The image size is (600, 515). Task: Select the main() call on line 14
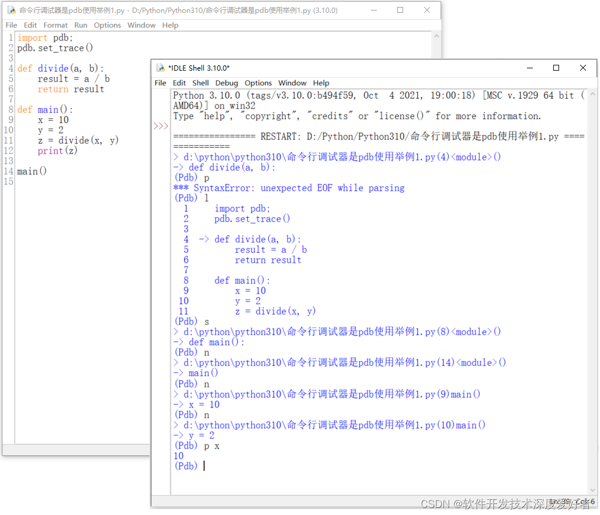point(32,171)
